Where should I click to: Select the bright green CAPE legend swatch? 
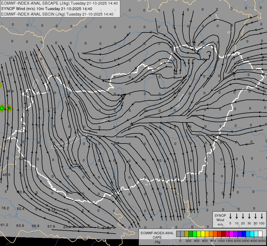[x=195, y=234]
